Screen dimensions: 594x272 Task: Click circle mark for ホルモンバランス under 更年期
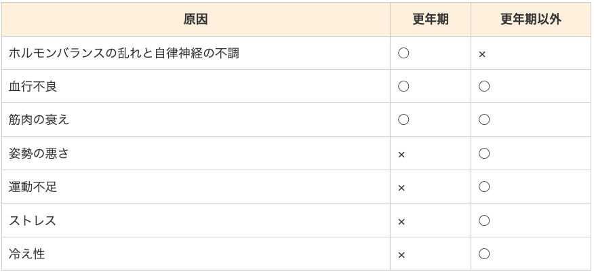[403, 53]
